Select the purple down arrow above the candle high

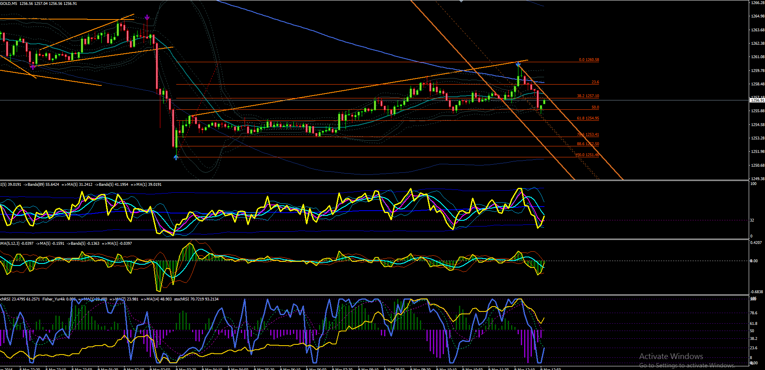click(147, 17)
